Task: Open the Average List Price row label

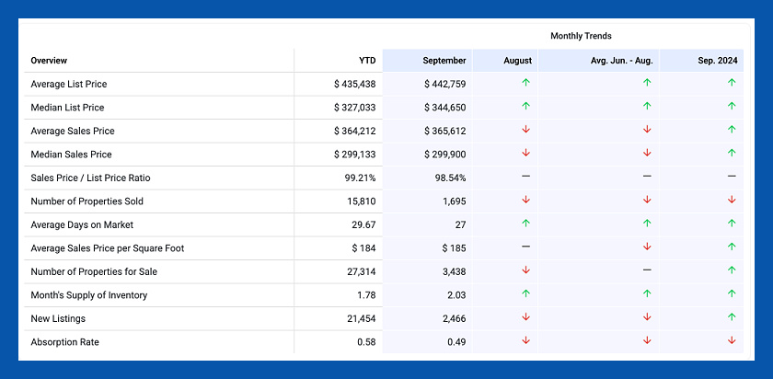Action: pos(69,85)
